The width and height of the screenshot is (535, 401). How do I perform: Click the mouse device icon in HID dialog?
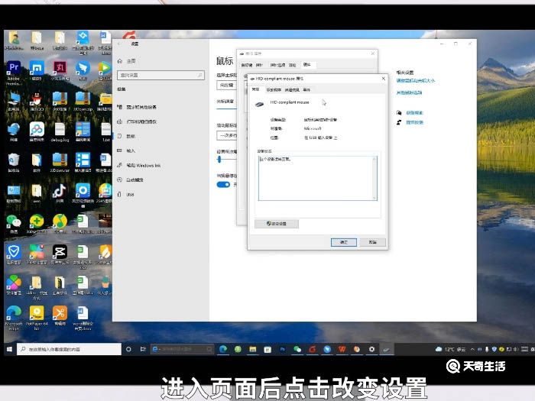tap(260, 104)
